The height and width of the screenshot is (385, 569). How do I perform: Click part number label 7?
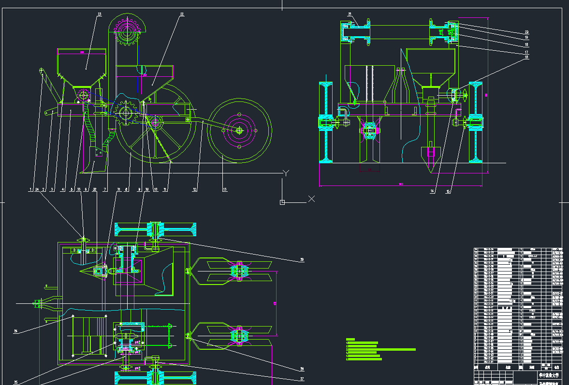[105, 189]
